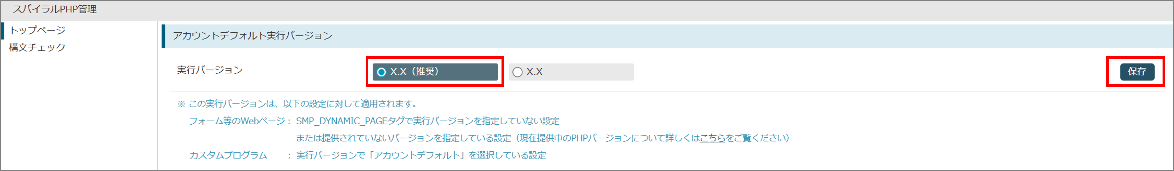
Task: Click the または提供されていないバージョン description line
Action: tap(542, 138)
